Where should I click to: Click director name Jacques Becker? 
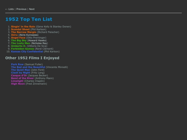(38, 75)
